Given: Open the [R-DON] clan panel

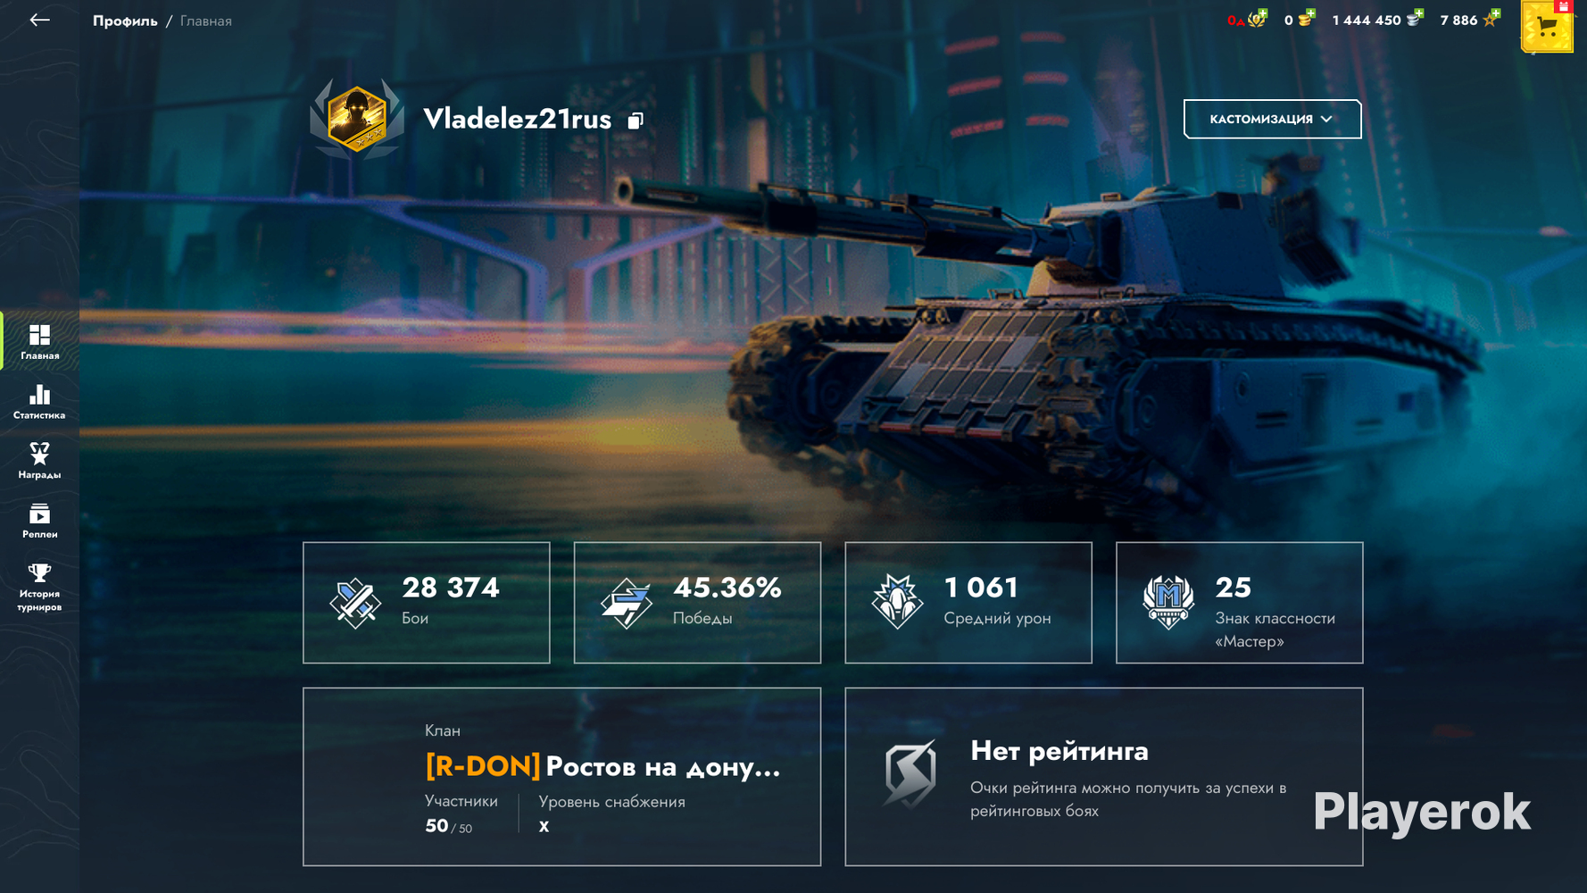Looking at the screenshot, I should pyautogui.click(x=561, y=776).
